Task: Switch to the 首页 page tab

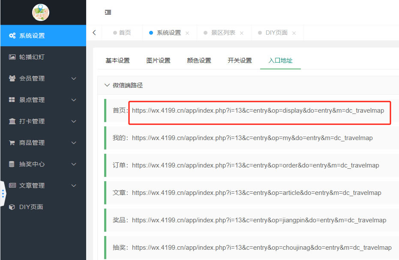Action: (122, 33)
